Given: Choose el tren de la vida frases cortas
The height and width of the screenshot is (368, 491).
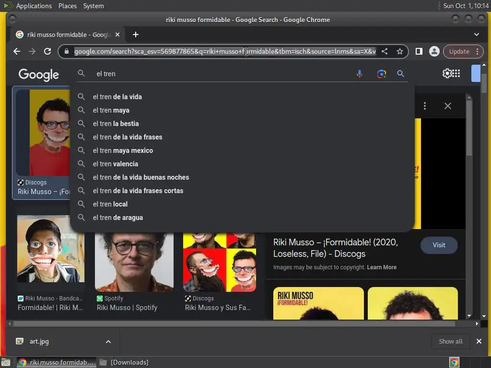Looking at the screenshot, I should point(242,191).
